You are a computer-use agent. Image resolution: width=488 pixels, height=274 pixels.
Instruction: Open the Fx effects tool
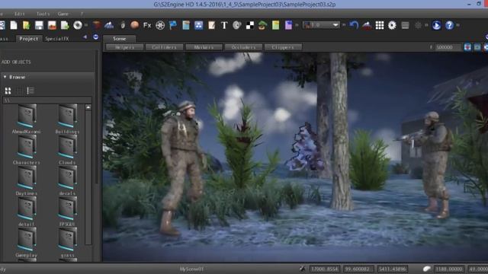coord(147,25)
